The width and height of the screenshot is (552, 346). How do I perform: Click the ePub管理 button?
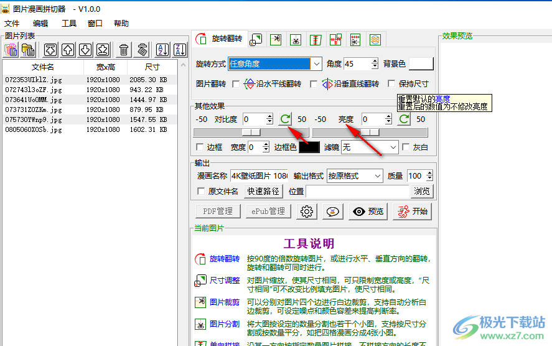268,211
